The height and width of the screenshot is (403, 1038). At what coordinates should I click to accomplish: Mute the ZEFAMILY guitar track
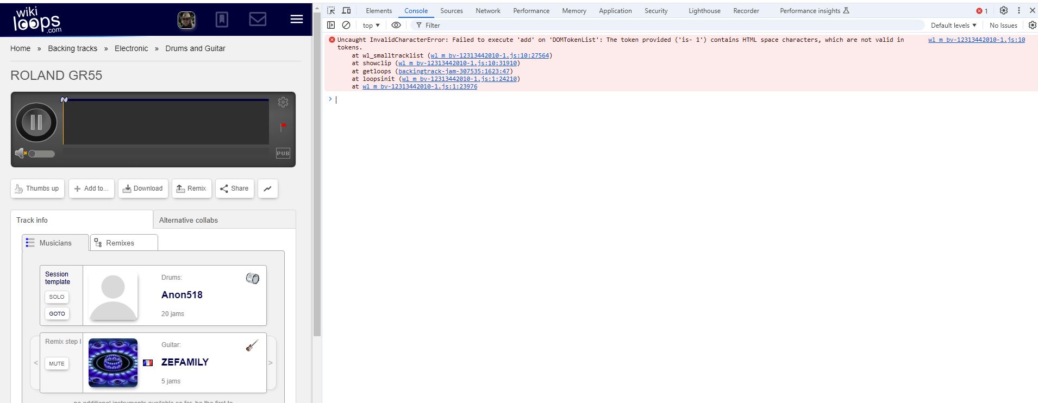(x=57, y=363)
